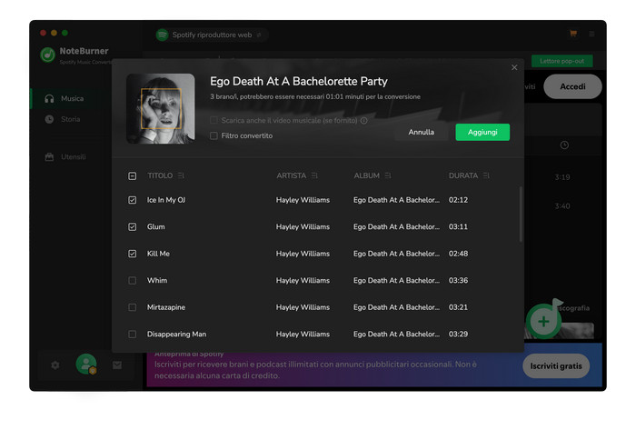
Task: Toggle the select-all checkbox in header
Action: [x=133, y=175]
